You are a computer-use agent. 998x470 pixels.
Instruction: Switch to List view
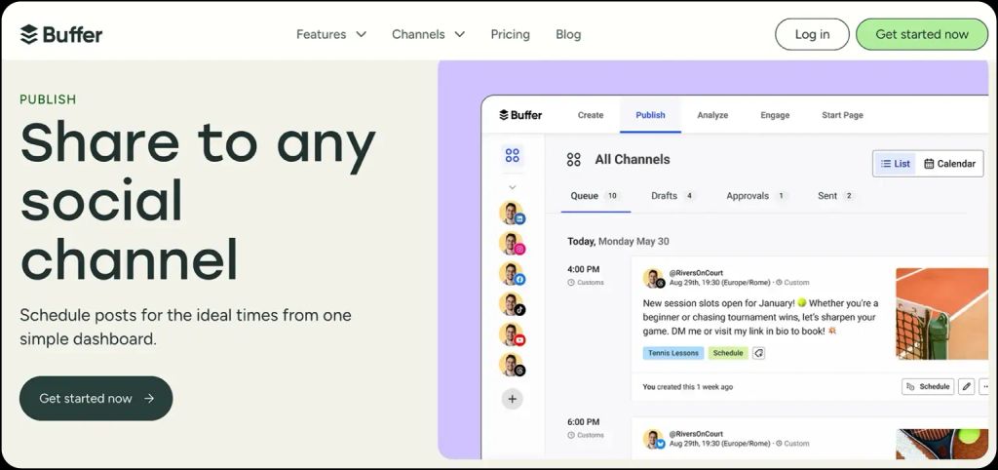pyautogui.click(x=895, y=164)
